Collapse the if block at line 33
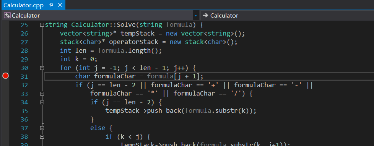Image resolution: width=374 pixels, height=146 pixels. coord(42,94)
